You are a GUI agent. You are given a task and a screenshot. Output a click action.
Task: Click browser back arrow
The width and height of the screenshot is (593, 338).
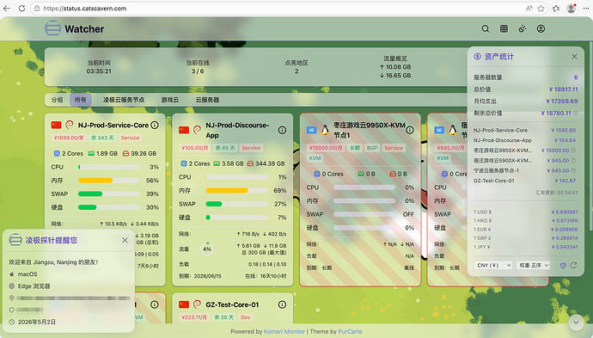tap(7, 9)
